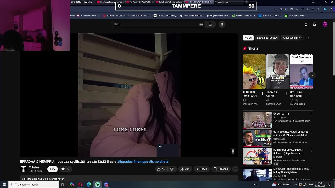335x188 pixels.
Task: Click the Tubetus channel name
Action: point(34,167)
